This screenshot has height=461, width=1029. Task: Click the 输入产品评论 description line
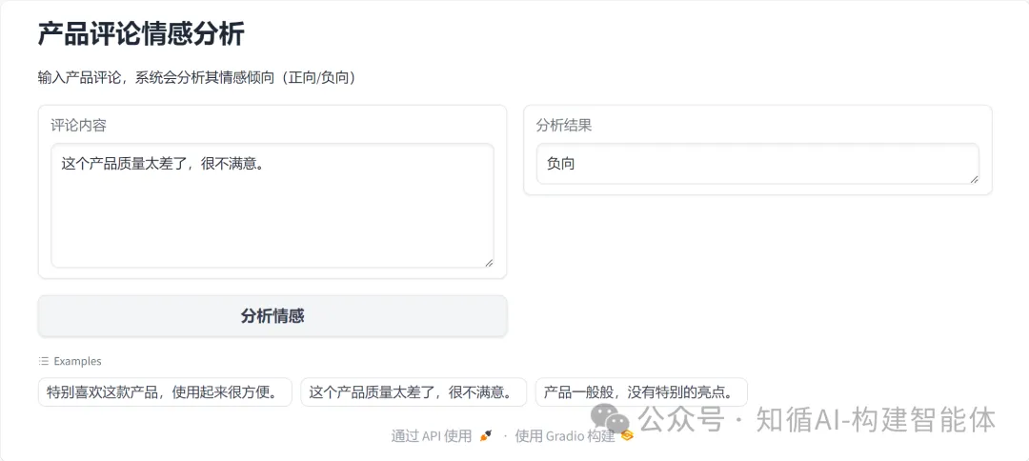point(197,78)
